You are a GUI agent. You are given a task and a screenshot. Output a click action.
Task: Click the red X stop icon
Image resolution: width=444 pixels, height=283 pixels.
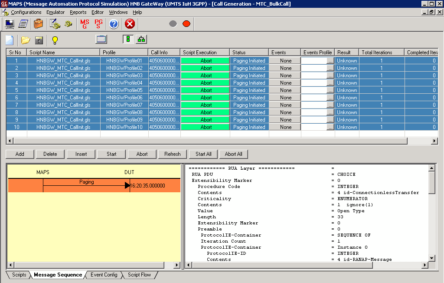(x=130, y=24)
